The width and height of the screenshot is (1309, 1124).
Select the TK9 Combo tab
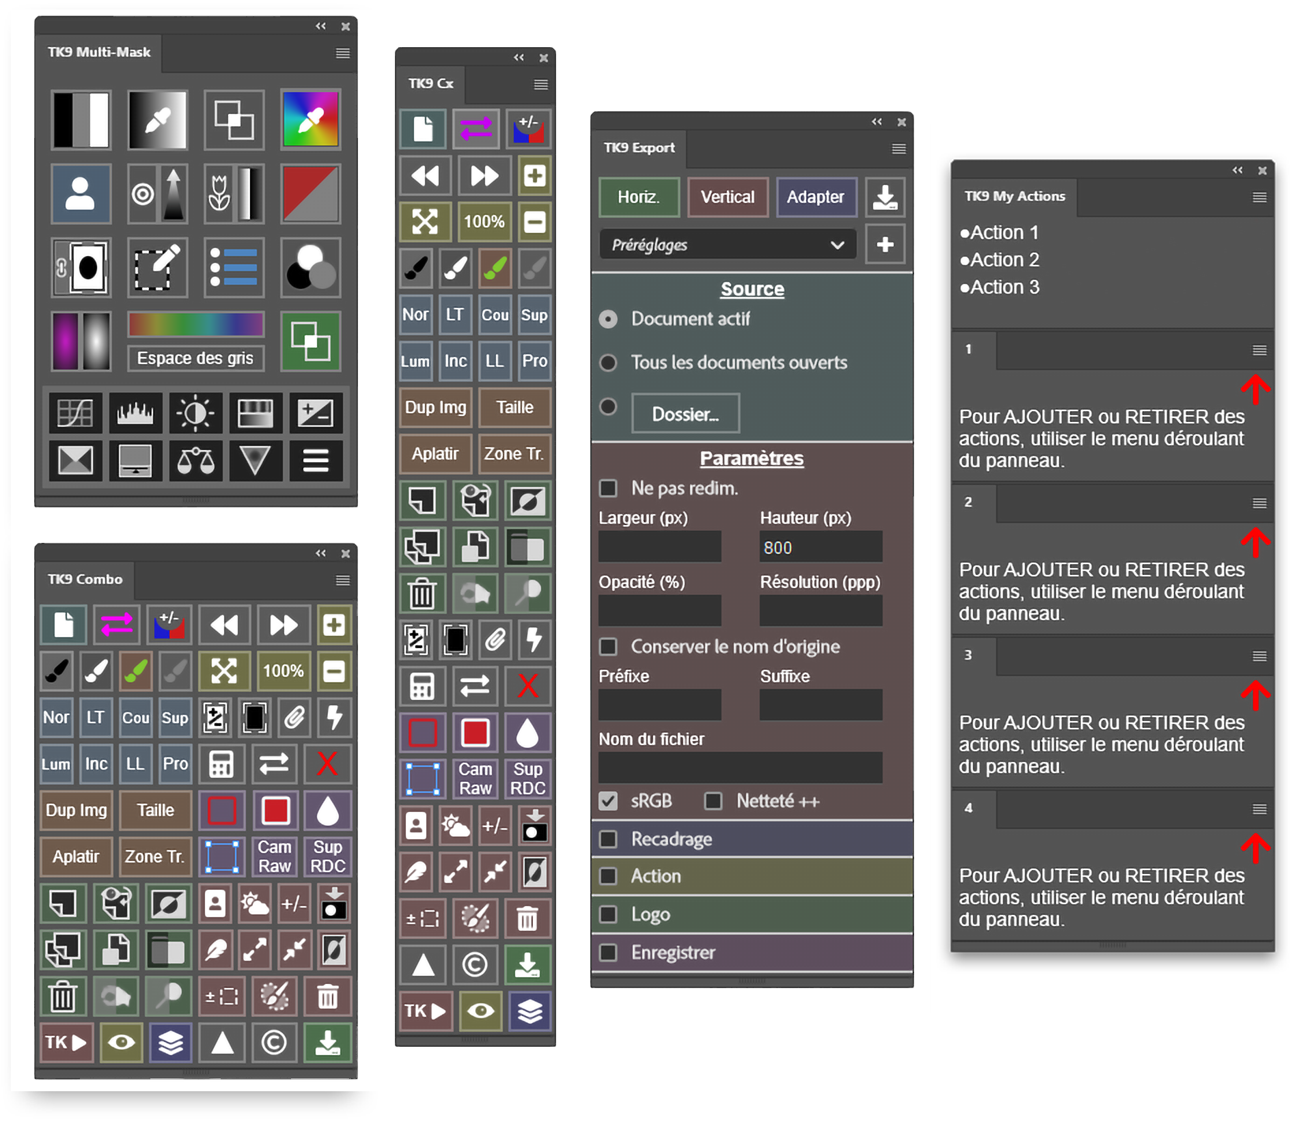[x=85, y=580]
